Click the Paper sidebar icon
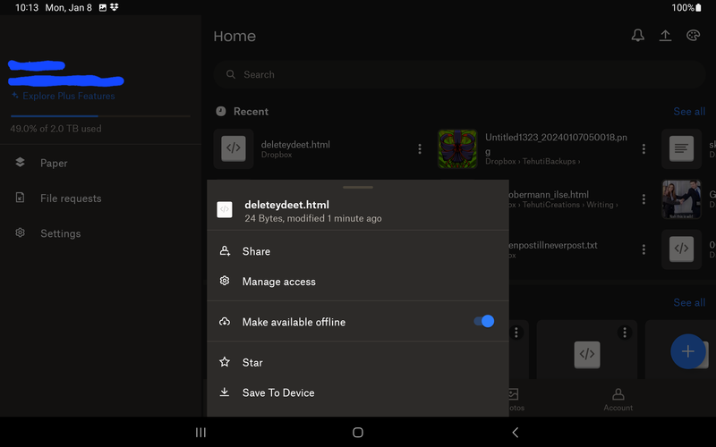Image resolution: width=716 pixels, height=447 pixels. [x=21, y=163]
